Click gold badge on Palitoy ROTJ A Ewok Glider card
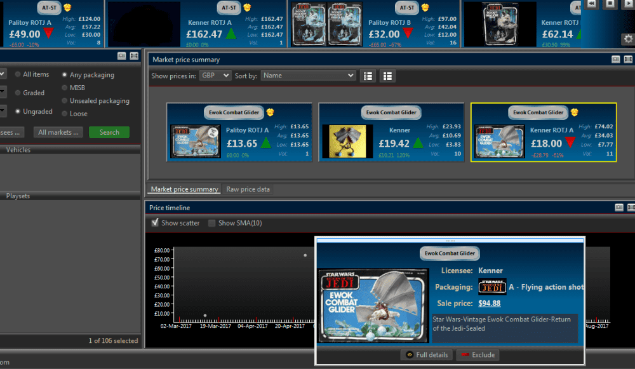Image resolution: width=635 pixels, height=369 pixels. pyautogui.click(x=270, y=112)
